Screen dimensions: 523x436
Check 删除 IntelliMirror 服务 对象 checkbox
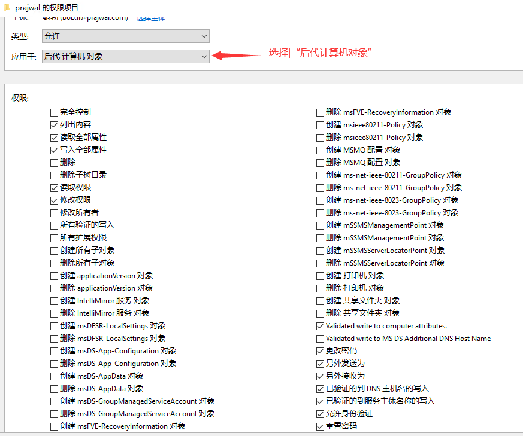(54, 313)
